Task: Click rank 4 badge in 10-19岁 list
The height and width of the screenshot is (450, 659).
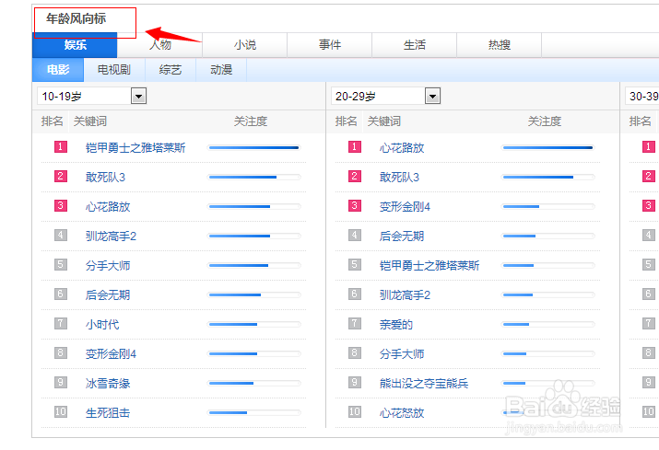Action: 61,235
